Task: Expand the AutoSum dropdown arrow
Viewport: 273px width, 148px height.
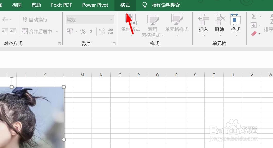Action: [x=260, y=16]
